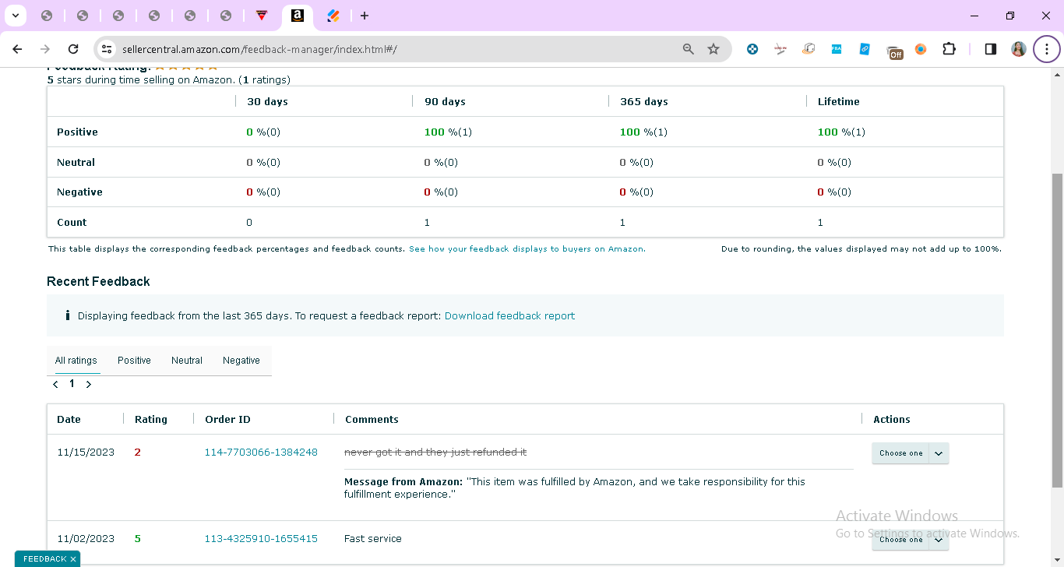Click the Lifetime column header

tap(839, 102)
